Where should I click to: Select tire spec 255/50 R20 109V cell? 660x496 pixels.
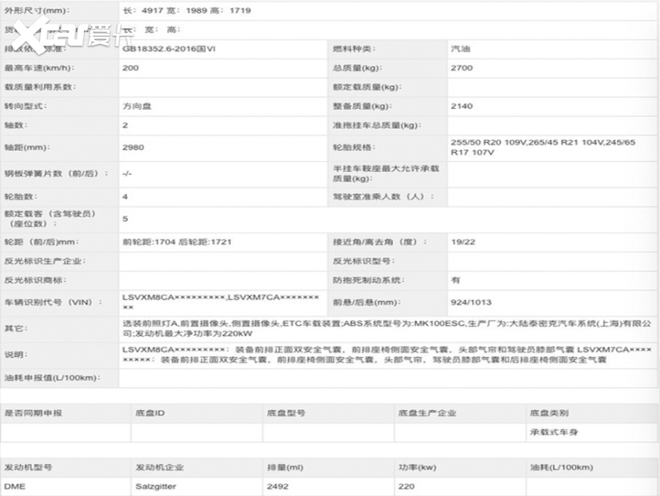543,148
